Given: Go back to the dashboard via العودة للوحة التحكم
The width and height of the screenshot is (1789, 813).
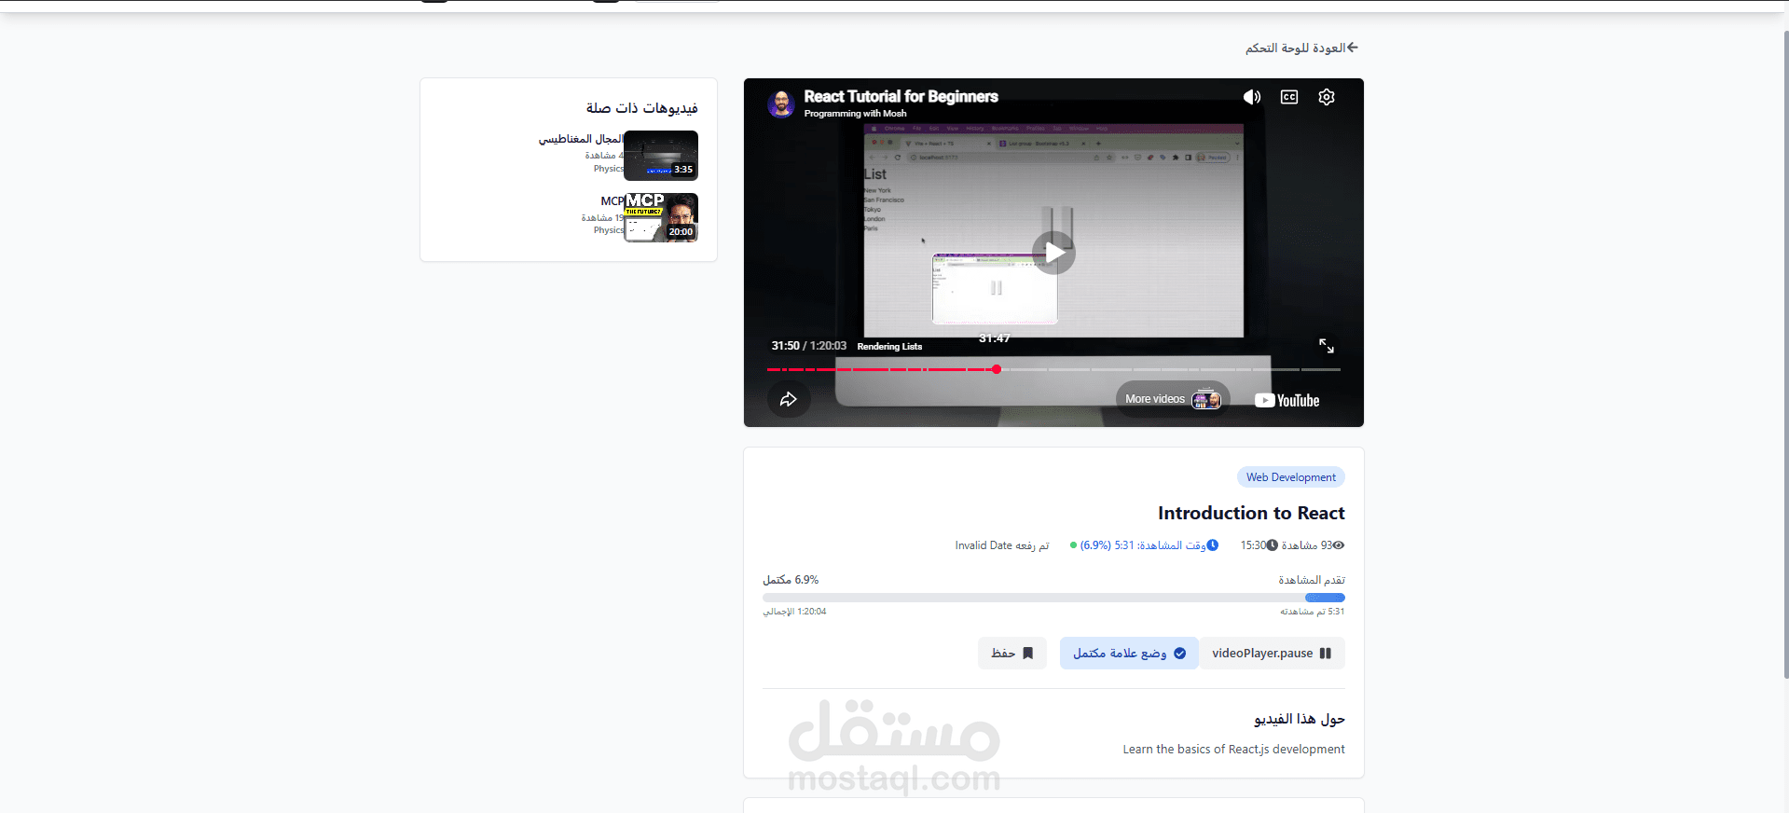Looking at the screenshot, I should [1302, 48].
